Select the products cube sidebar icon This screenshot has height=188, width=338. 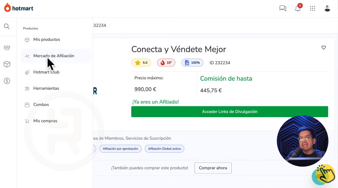pyautogui.click(x=7, y=64)
